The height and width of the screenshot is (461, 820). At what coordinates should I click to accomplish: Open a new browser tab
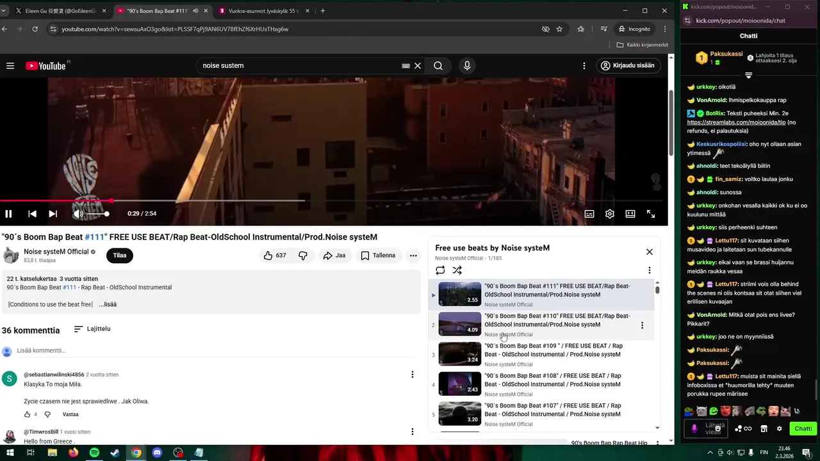tap(322, 11)
